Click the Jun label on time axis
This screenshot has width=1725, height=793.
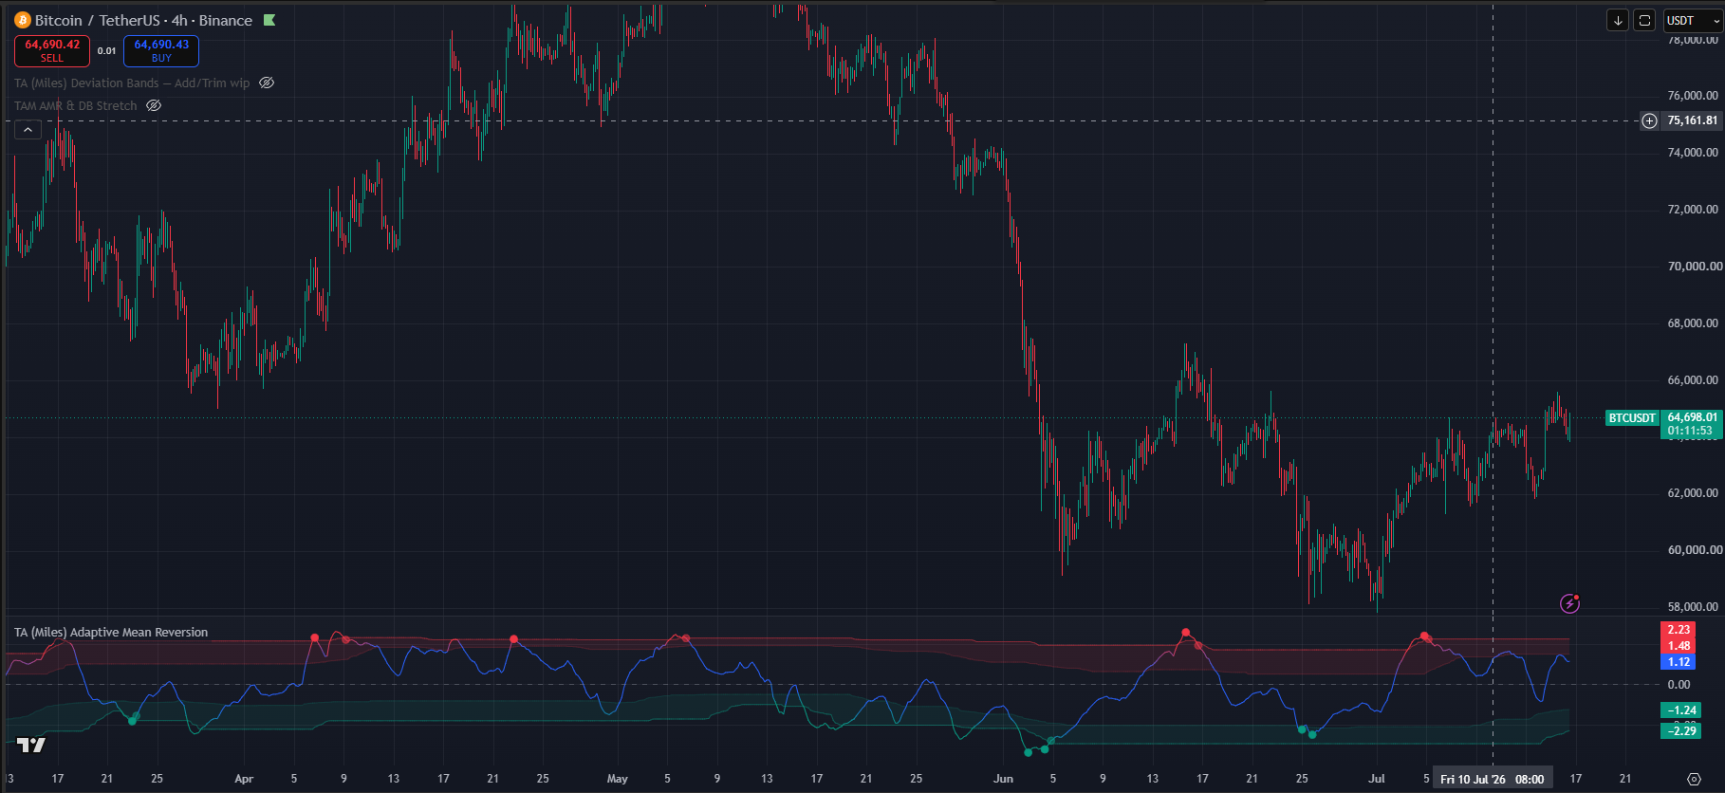click(1003, 779)
